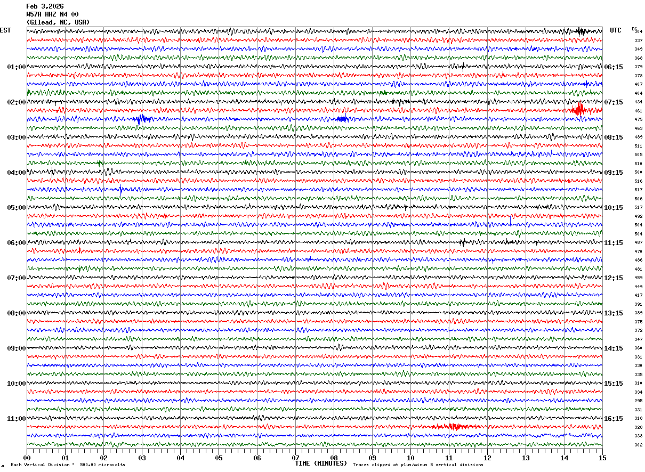Click the DC offset value 368
The image size is (645, 472).
click(x=639, y=58)
